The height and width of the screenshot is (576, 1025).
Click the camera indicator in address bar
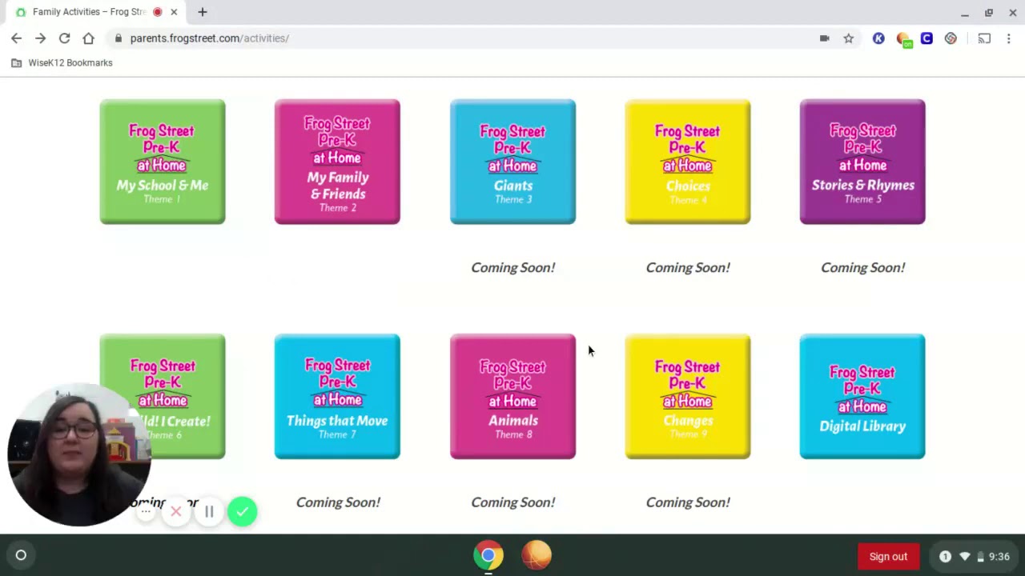[824, 38]
